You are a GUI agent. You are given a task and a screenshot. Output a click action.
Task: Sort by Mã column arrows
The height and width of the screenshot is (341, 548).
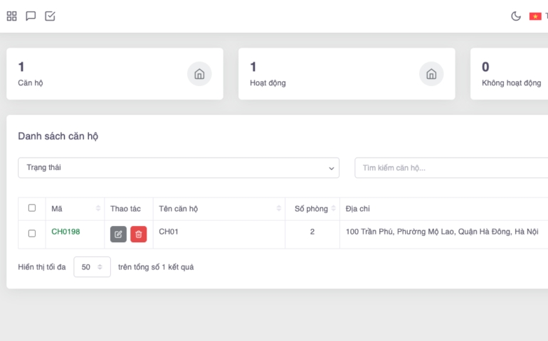(x=98, y=209)
